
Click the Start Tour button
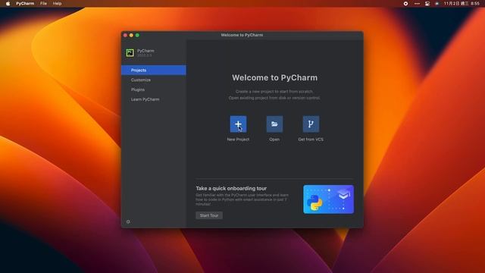(209, 215)
